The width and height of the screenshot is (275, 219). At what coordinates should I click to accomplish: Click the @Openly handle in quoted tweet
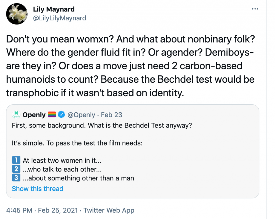tap(81, 115)
